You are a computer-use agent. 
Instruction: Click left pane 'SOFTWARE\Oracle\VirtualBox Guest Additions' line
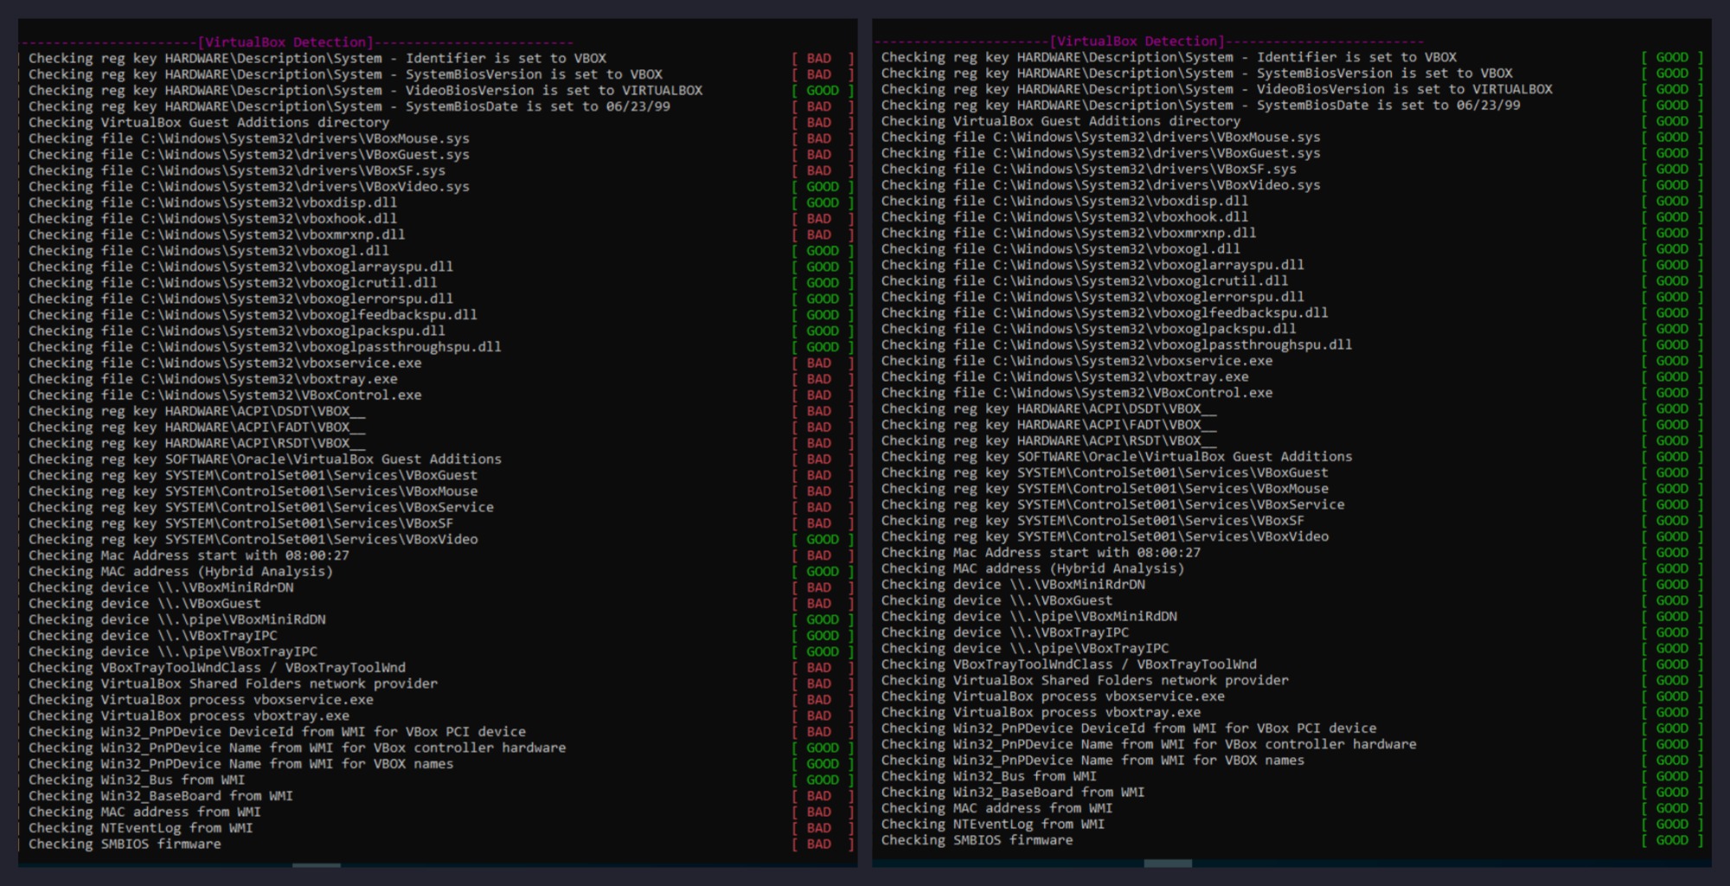point(265,459)
